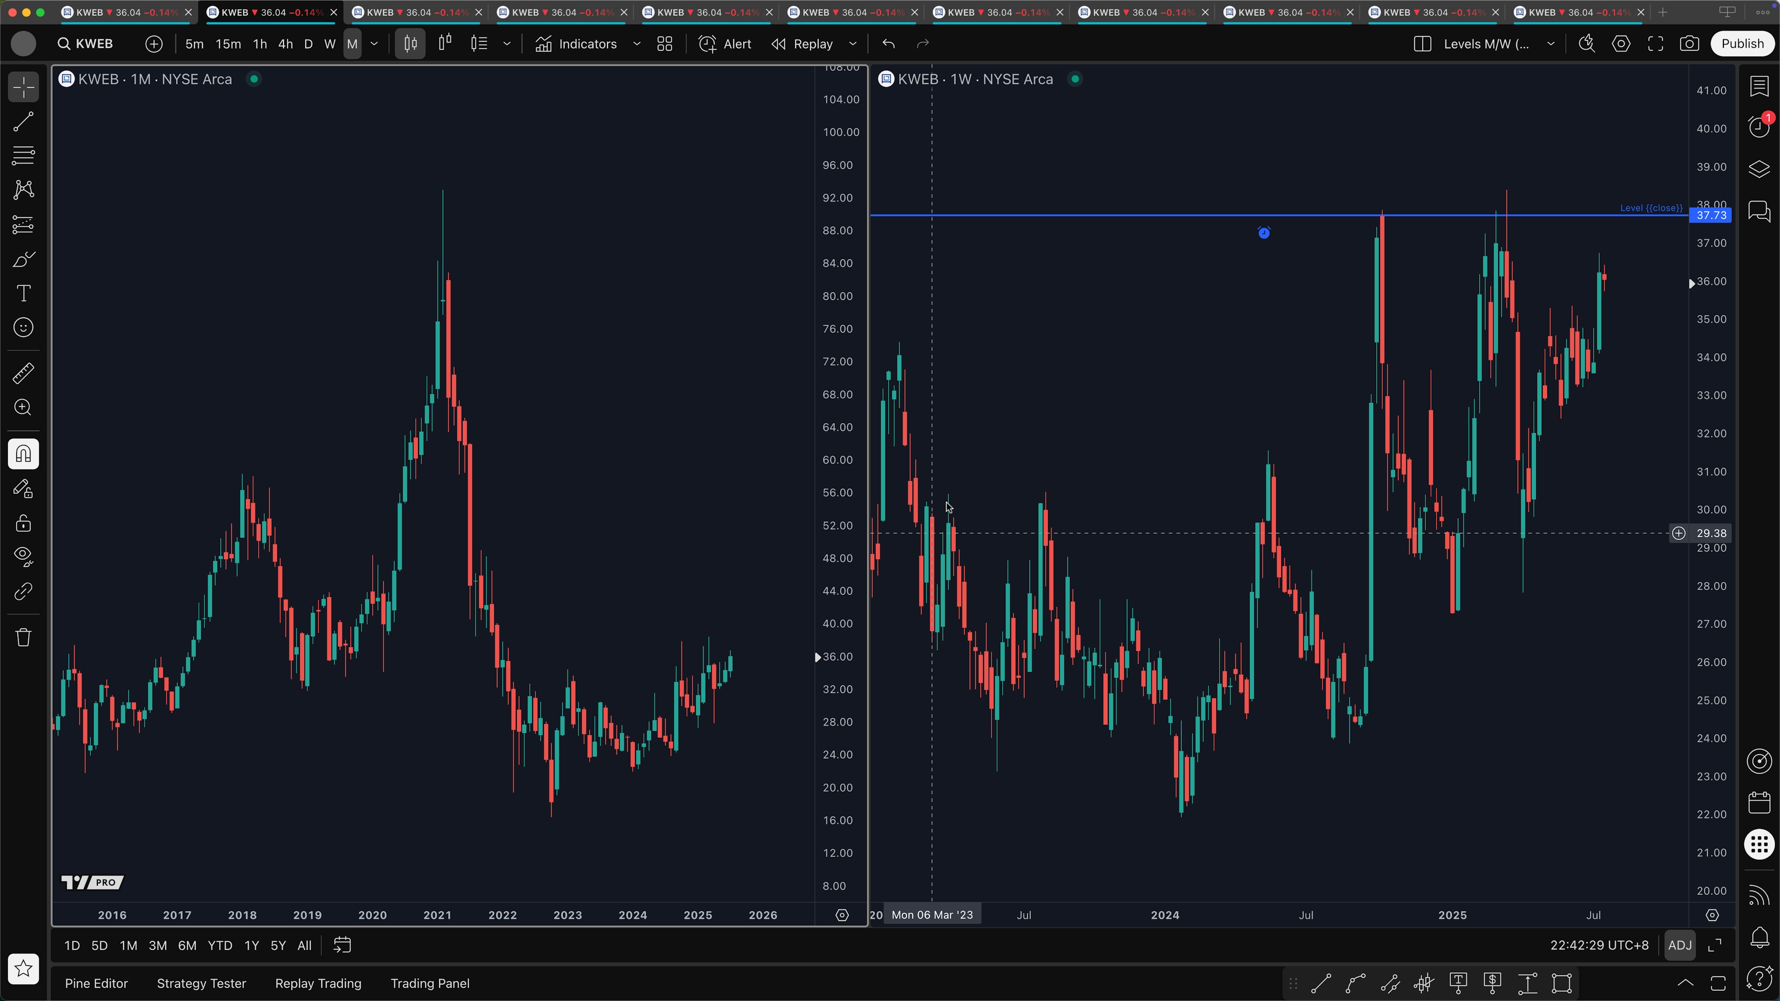Open the calendar panel icon
Image resolution: width=1780 pixels, height=1001 pixels.
click(1759, 803)
